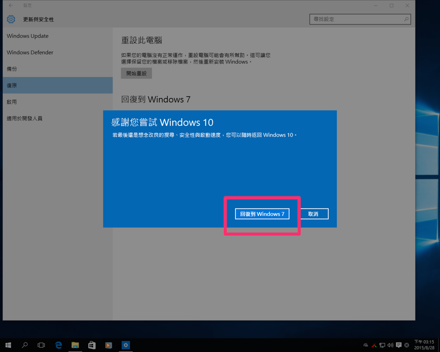The width and height of the screenshot is (440, 352).
Task: Open the Store app in the taskbar
Action: pos(92,345)
